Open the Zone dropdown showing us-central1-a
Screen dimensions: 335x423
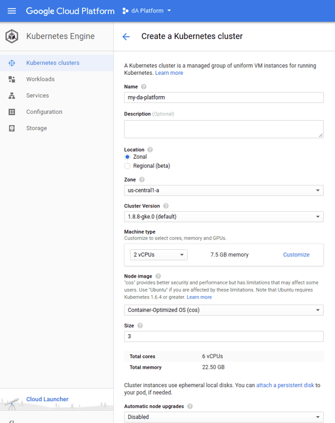(224, 190)
